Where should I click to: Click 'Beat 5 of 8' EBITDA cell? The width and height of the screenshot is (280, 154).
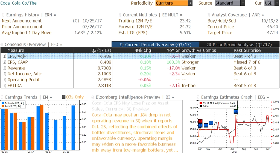point(245,86)
